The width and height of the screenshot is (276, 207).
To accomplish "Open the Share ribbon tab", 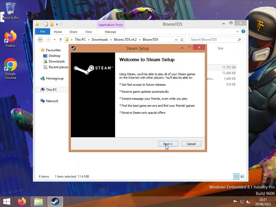I will (73, 32).
